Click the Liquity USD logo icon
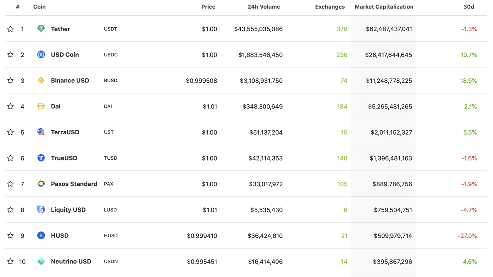This screenshot has width=493, height=277. [x=41, y=210]
